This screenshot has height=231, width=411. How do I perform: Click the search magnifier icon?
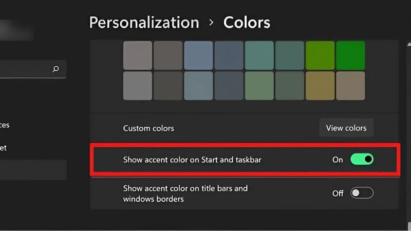click(x=55, y=69)
